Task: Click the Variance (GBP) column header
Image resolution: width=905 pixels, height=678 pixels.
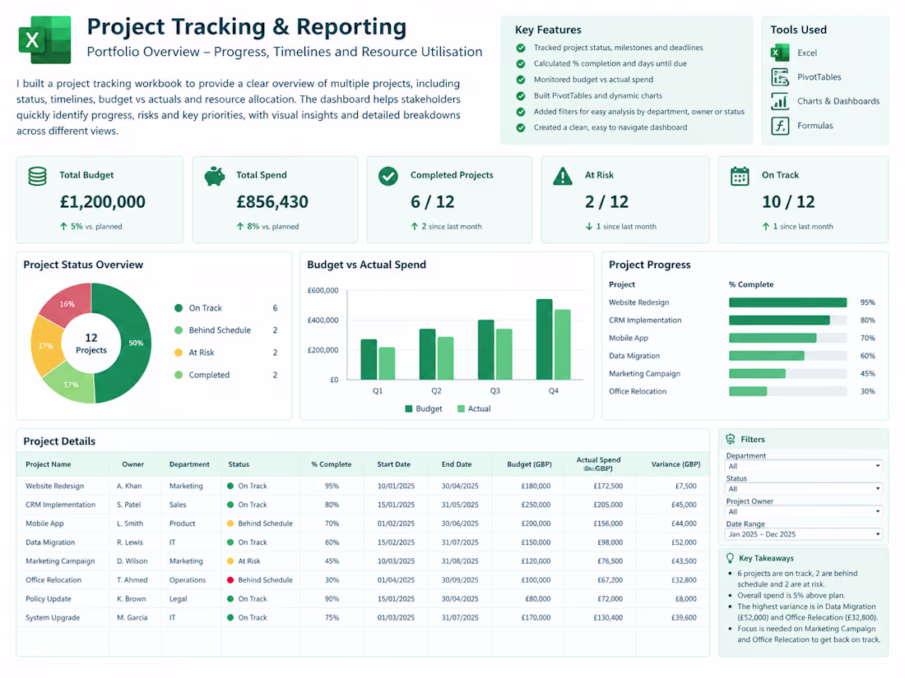Action: coord(675,464)
